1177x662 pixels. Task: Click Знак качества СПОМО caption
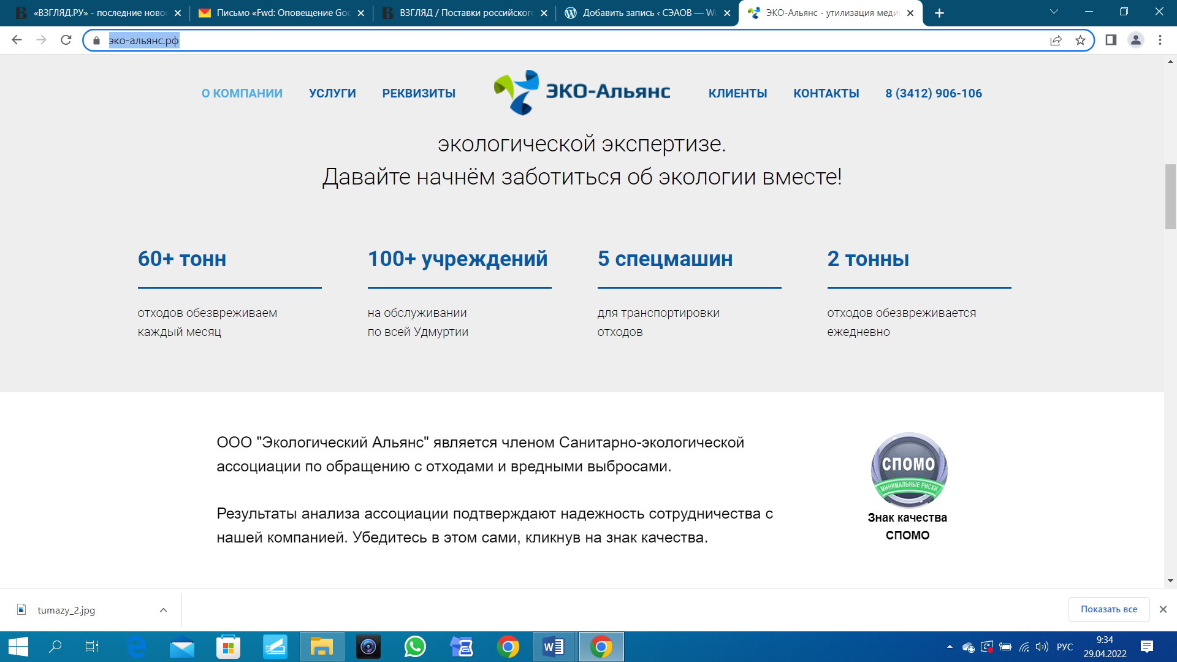coord(907,527)
